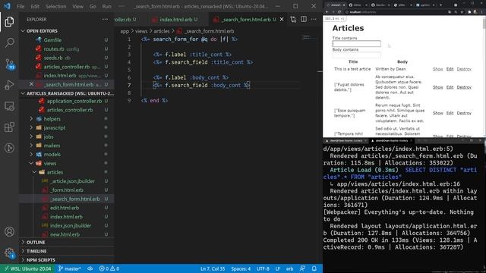Open the Explorer view in activity bar
Screen dimensions: 486x273
pos(9,21)
